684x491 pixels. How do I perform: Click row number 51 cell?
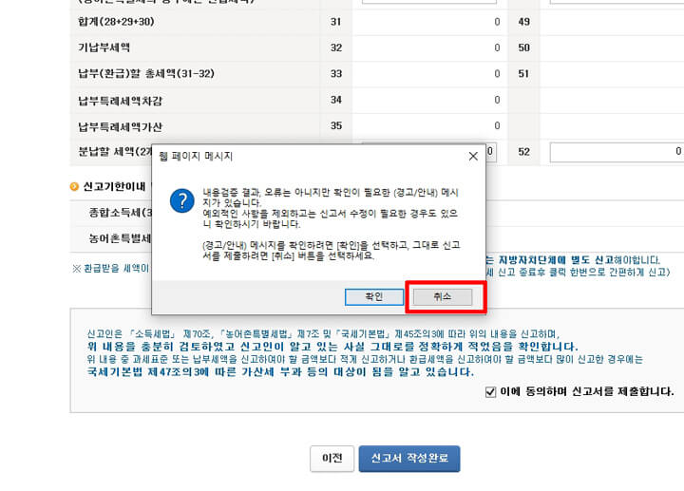click(523, 74)
